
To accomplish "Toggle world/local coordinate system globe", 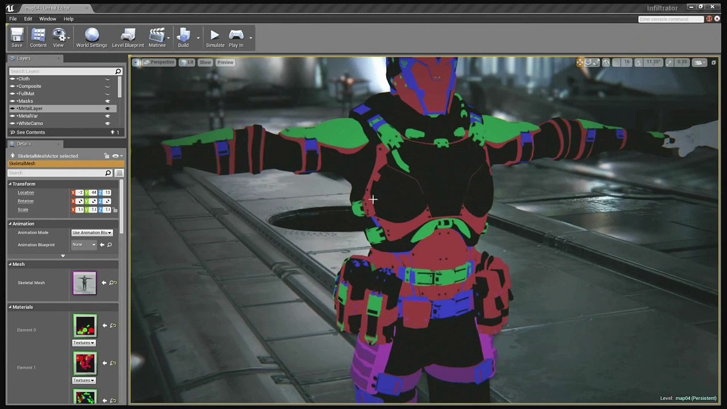I will [606, 62].
